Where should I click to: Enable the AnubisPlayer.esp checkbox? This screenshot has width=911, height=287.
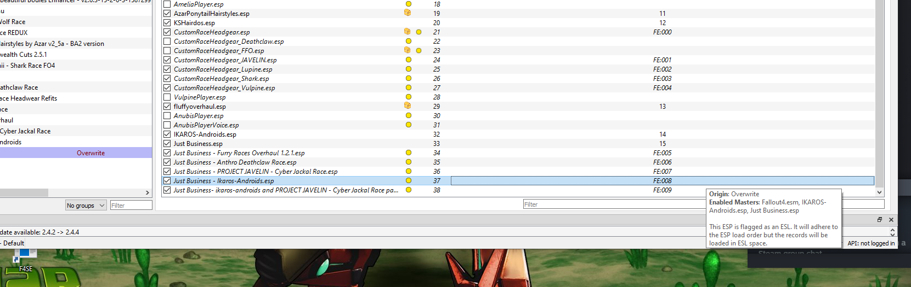click(167, 115)
